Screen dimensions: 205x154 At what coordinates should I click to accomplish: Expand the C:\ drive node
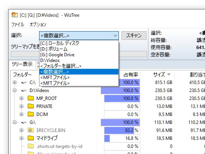(15, 83)
